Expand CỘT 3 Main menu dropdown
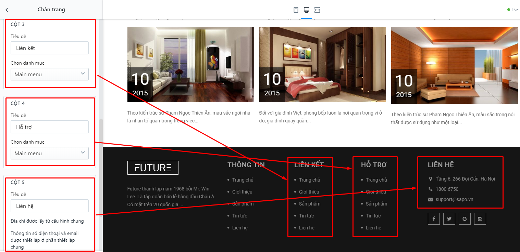Image resolution: width=520 pixels, height=252 pixels. click(x=50, y=74)
